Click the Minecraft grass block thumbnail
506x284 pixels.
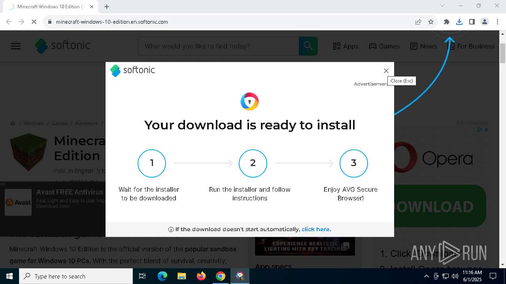click(28, 152)
